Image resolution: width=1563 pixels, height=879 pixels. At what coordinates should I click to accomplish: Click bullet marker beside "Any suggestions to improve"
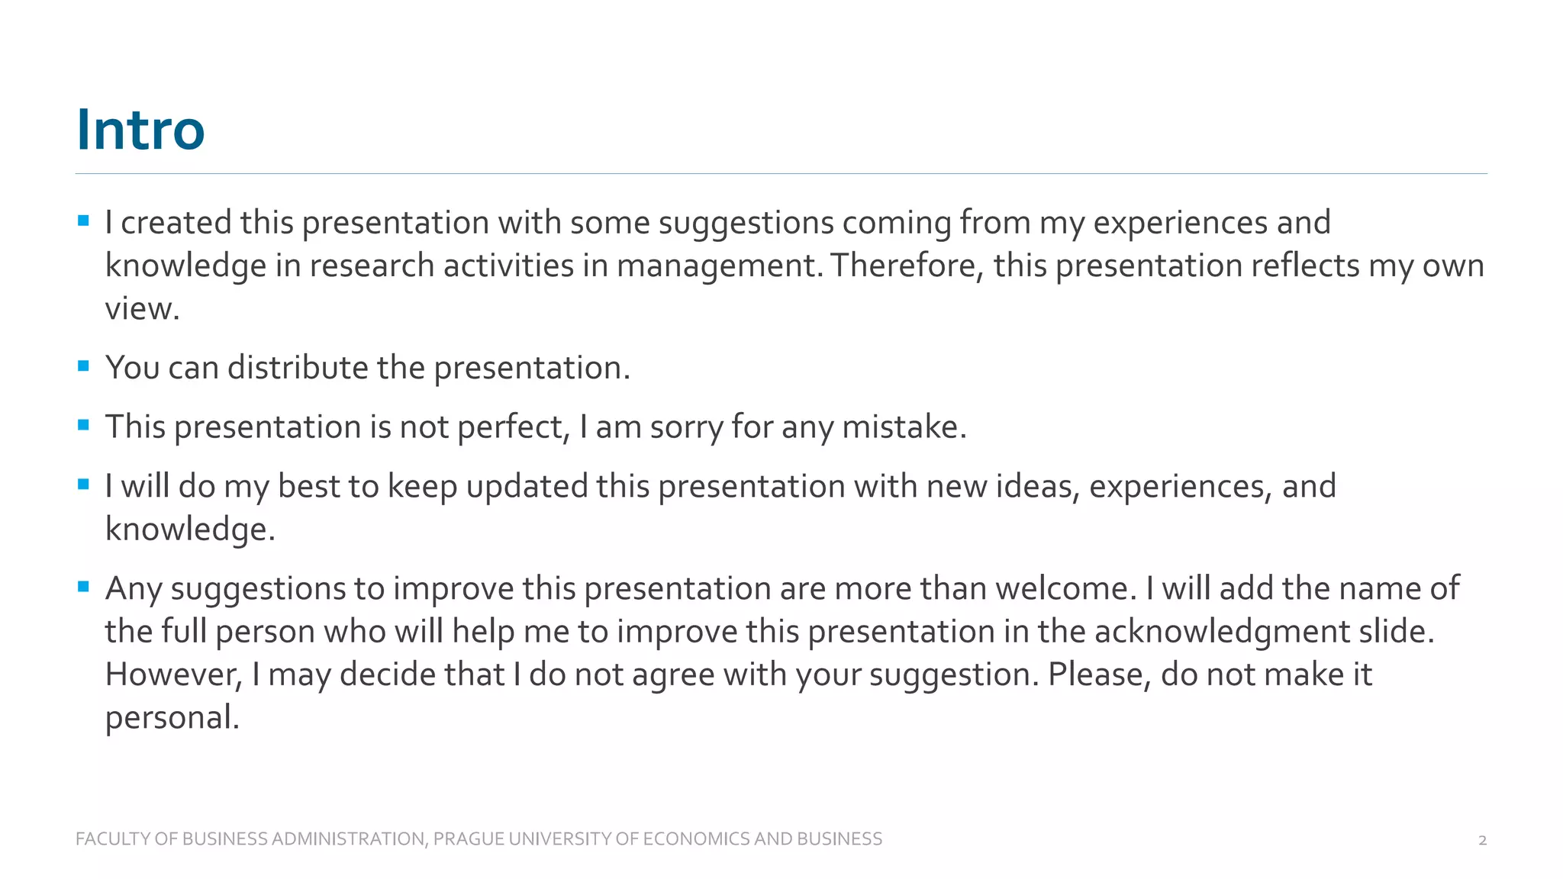click(84, 587)
